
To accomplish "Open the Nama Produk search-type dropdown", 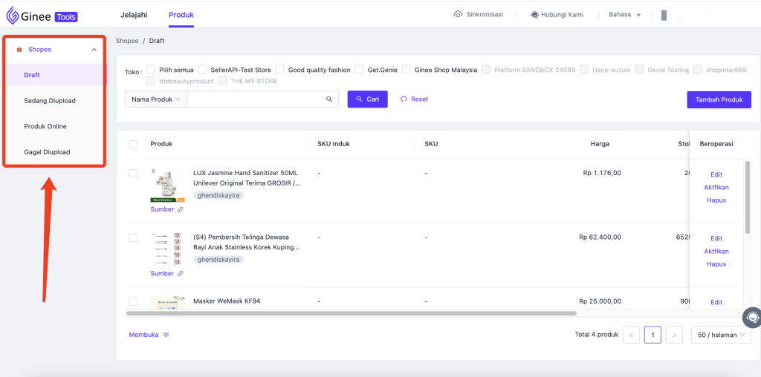I will click(x=156, y=99).
